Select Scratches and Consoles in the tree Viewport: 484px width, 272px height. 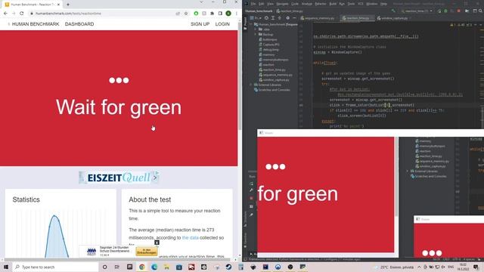(x=272, y=90)
